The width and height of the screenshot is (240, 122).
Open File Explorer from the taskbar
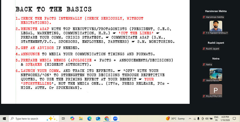pos(81,118)
